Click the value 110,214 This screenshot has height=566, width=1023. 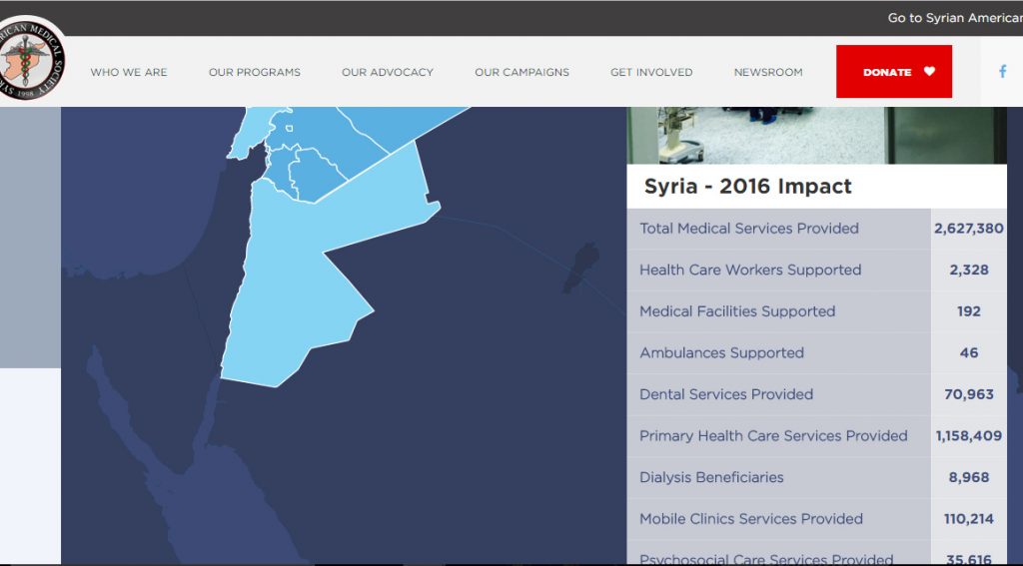coord(969,519)
